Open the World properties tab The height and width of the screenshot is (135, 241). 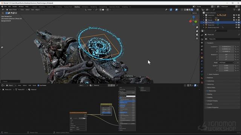[202, 53]
